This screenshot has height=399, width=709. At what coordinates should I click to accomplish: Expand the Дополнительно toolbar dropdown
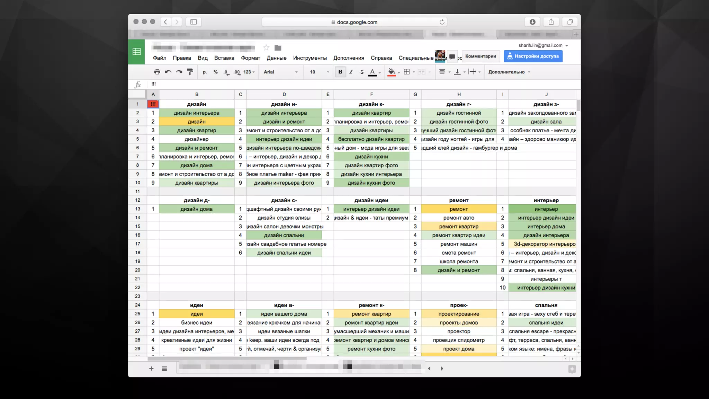[509, 72]
